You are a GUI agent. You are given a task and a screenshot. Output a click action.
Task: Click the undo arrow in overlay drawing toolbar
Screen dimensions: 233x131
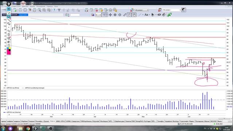click(9, 31)
